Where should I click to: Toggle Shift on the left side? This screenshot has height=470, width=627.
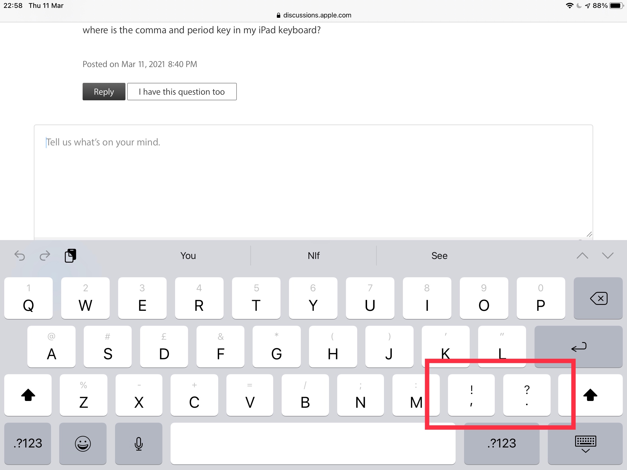(x=28, y=395)
